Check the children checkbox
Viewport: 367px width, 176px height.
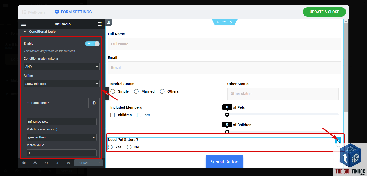click(113, 115)
